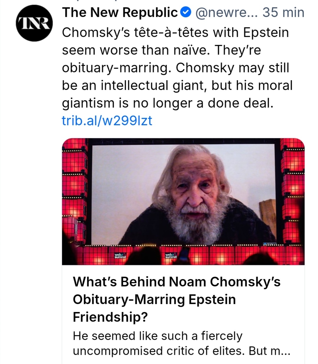Open the trib.al/w299lzt link
This screenshot has height=364, width=318.
(107, 121)
